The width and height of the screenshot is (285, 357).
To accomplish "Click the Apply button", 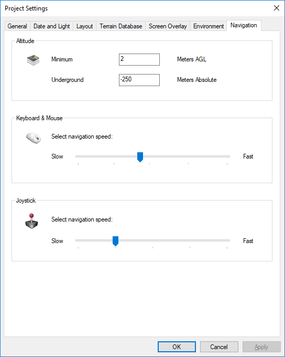I will pos(261,346).
